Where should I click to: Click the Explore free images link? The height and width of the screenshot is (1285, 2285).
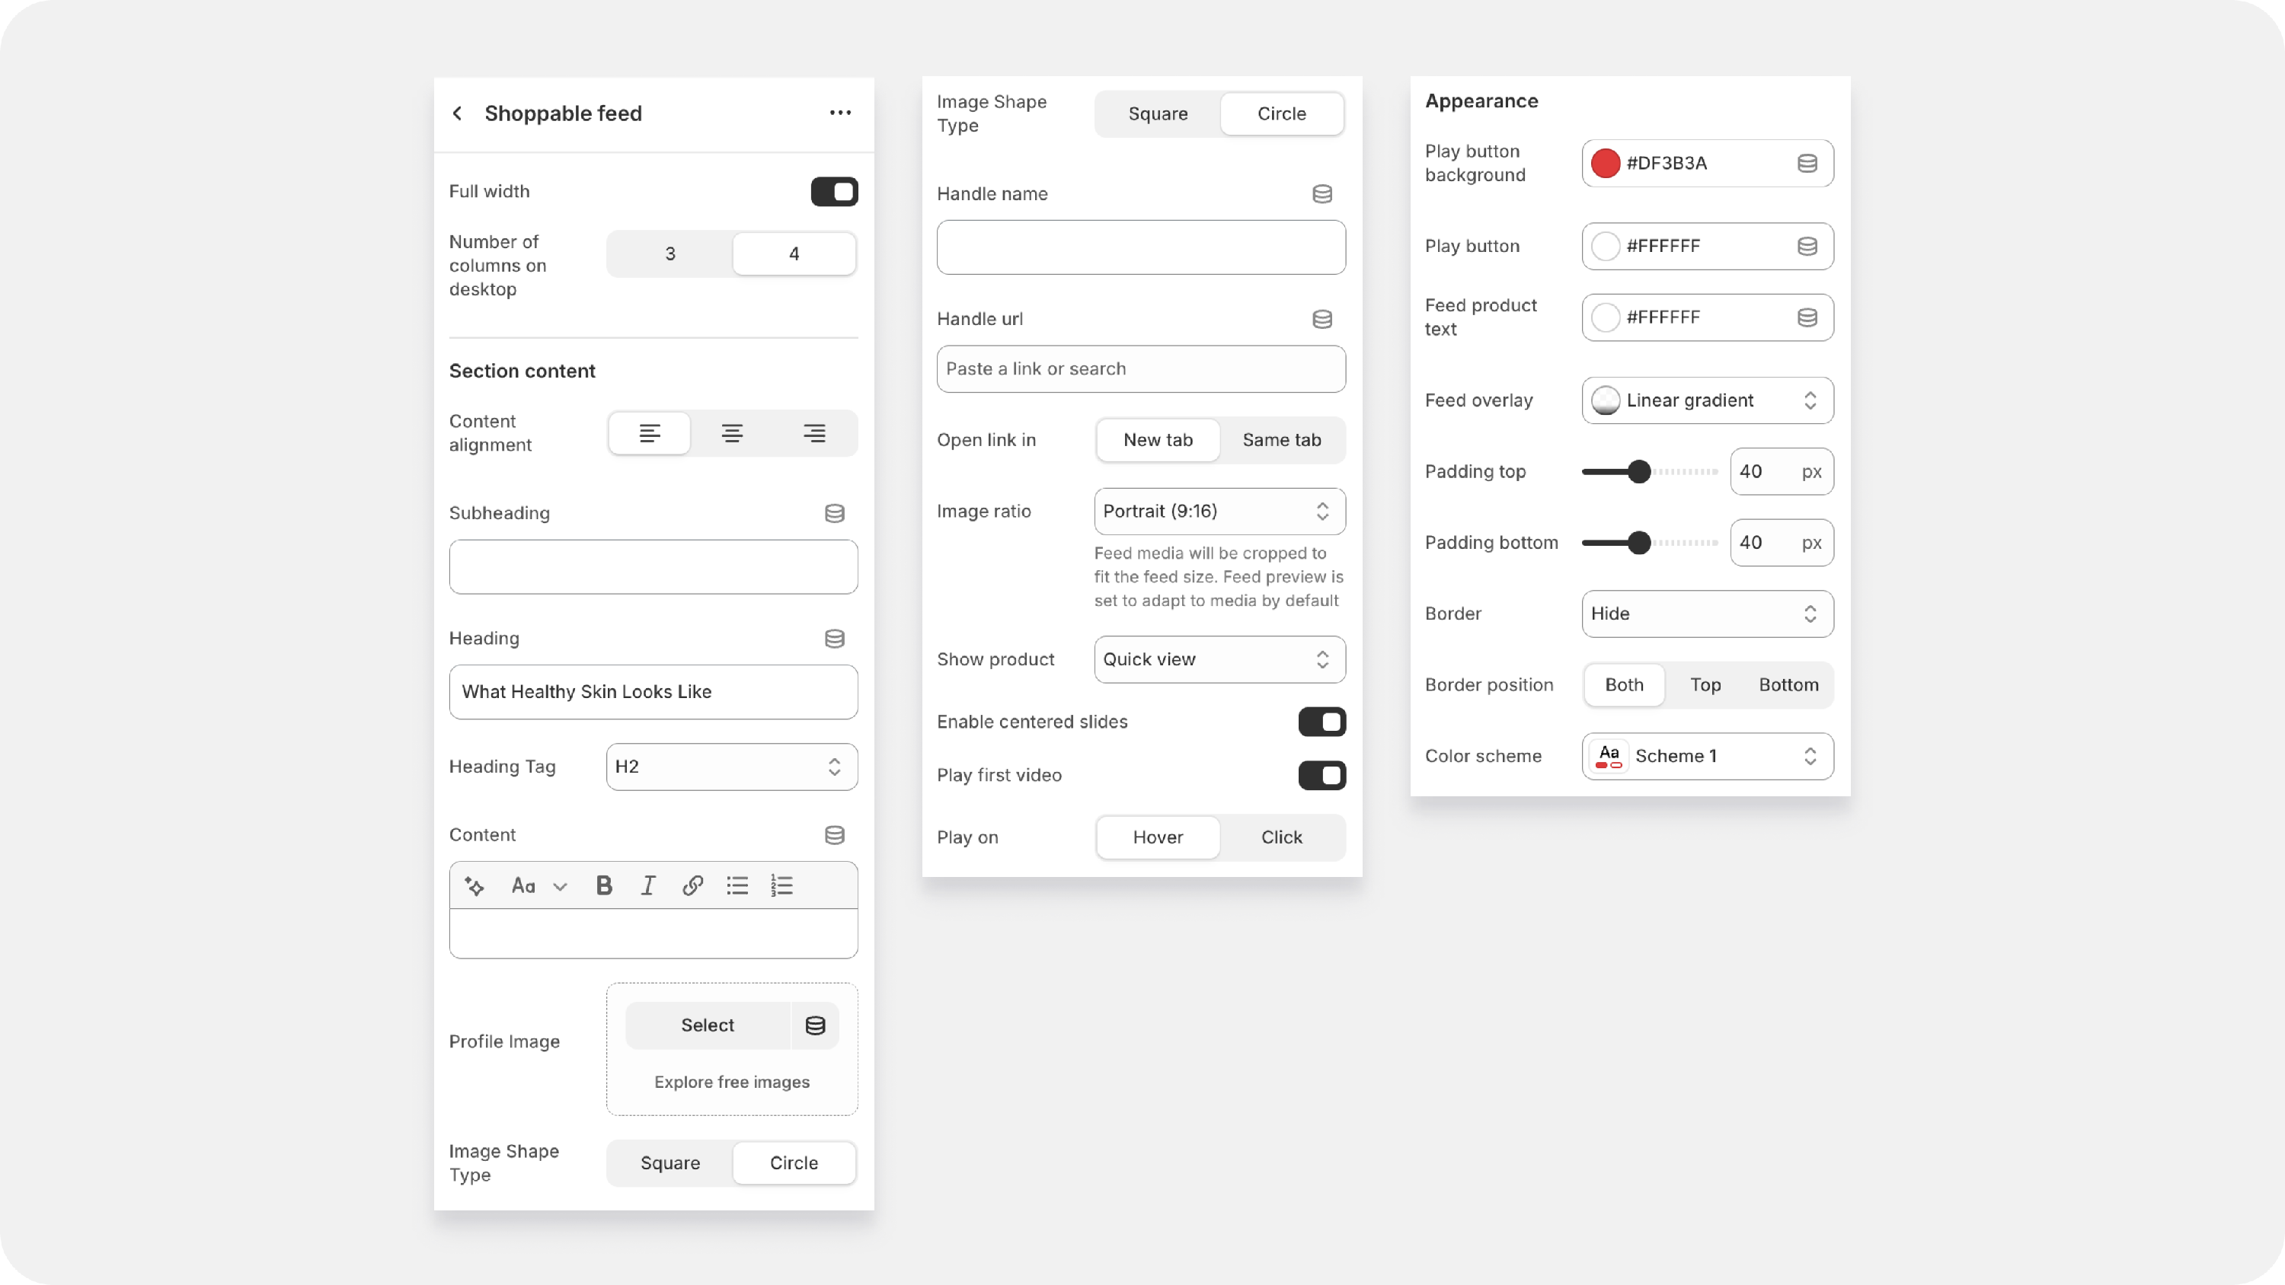[732, 1082]
